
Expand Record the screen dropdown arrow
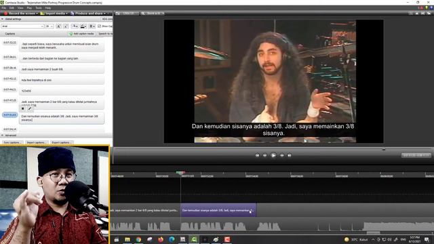37,14
